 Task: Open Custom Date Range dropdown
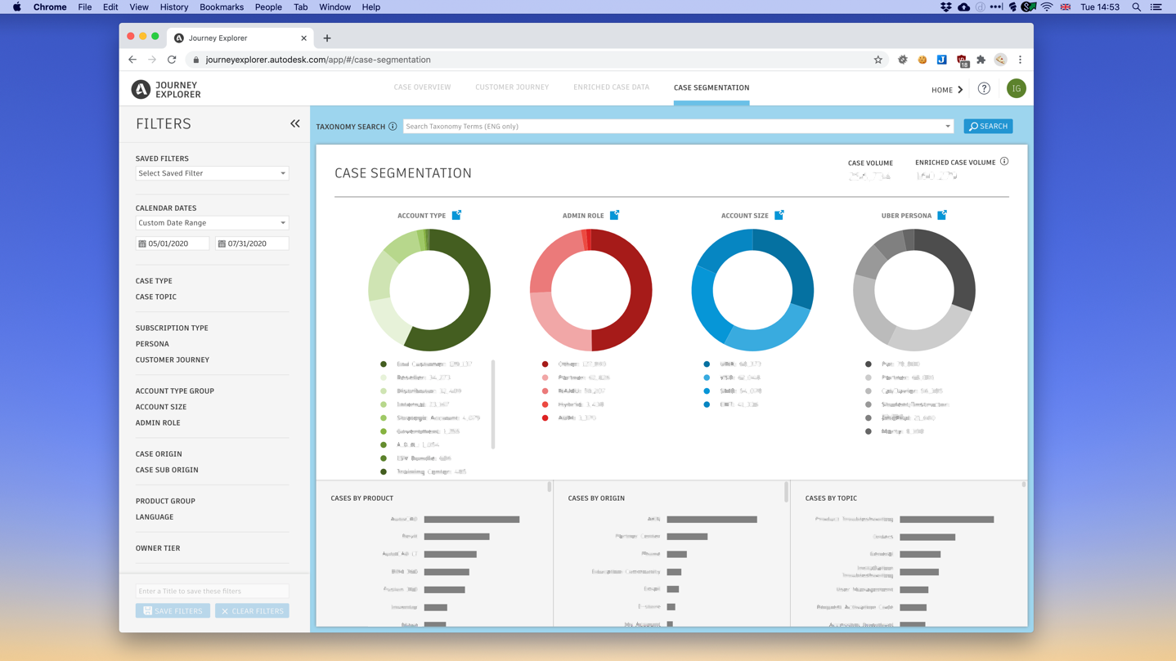coord(212,222)
